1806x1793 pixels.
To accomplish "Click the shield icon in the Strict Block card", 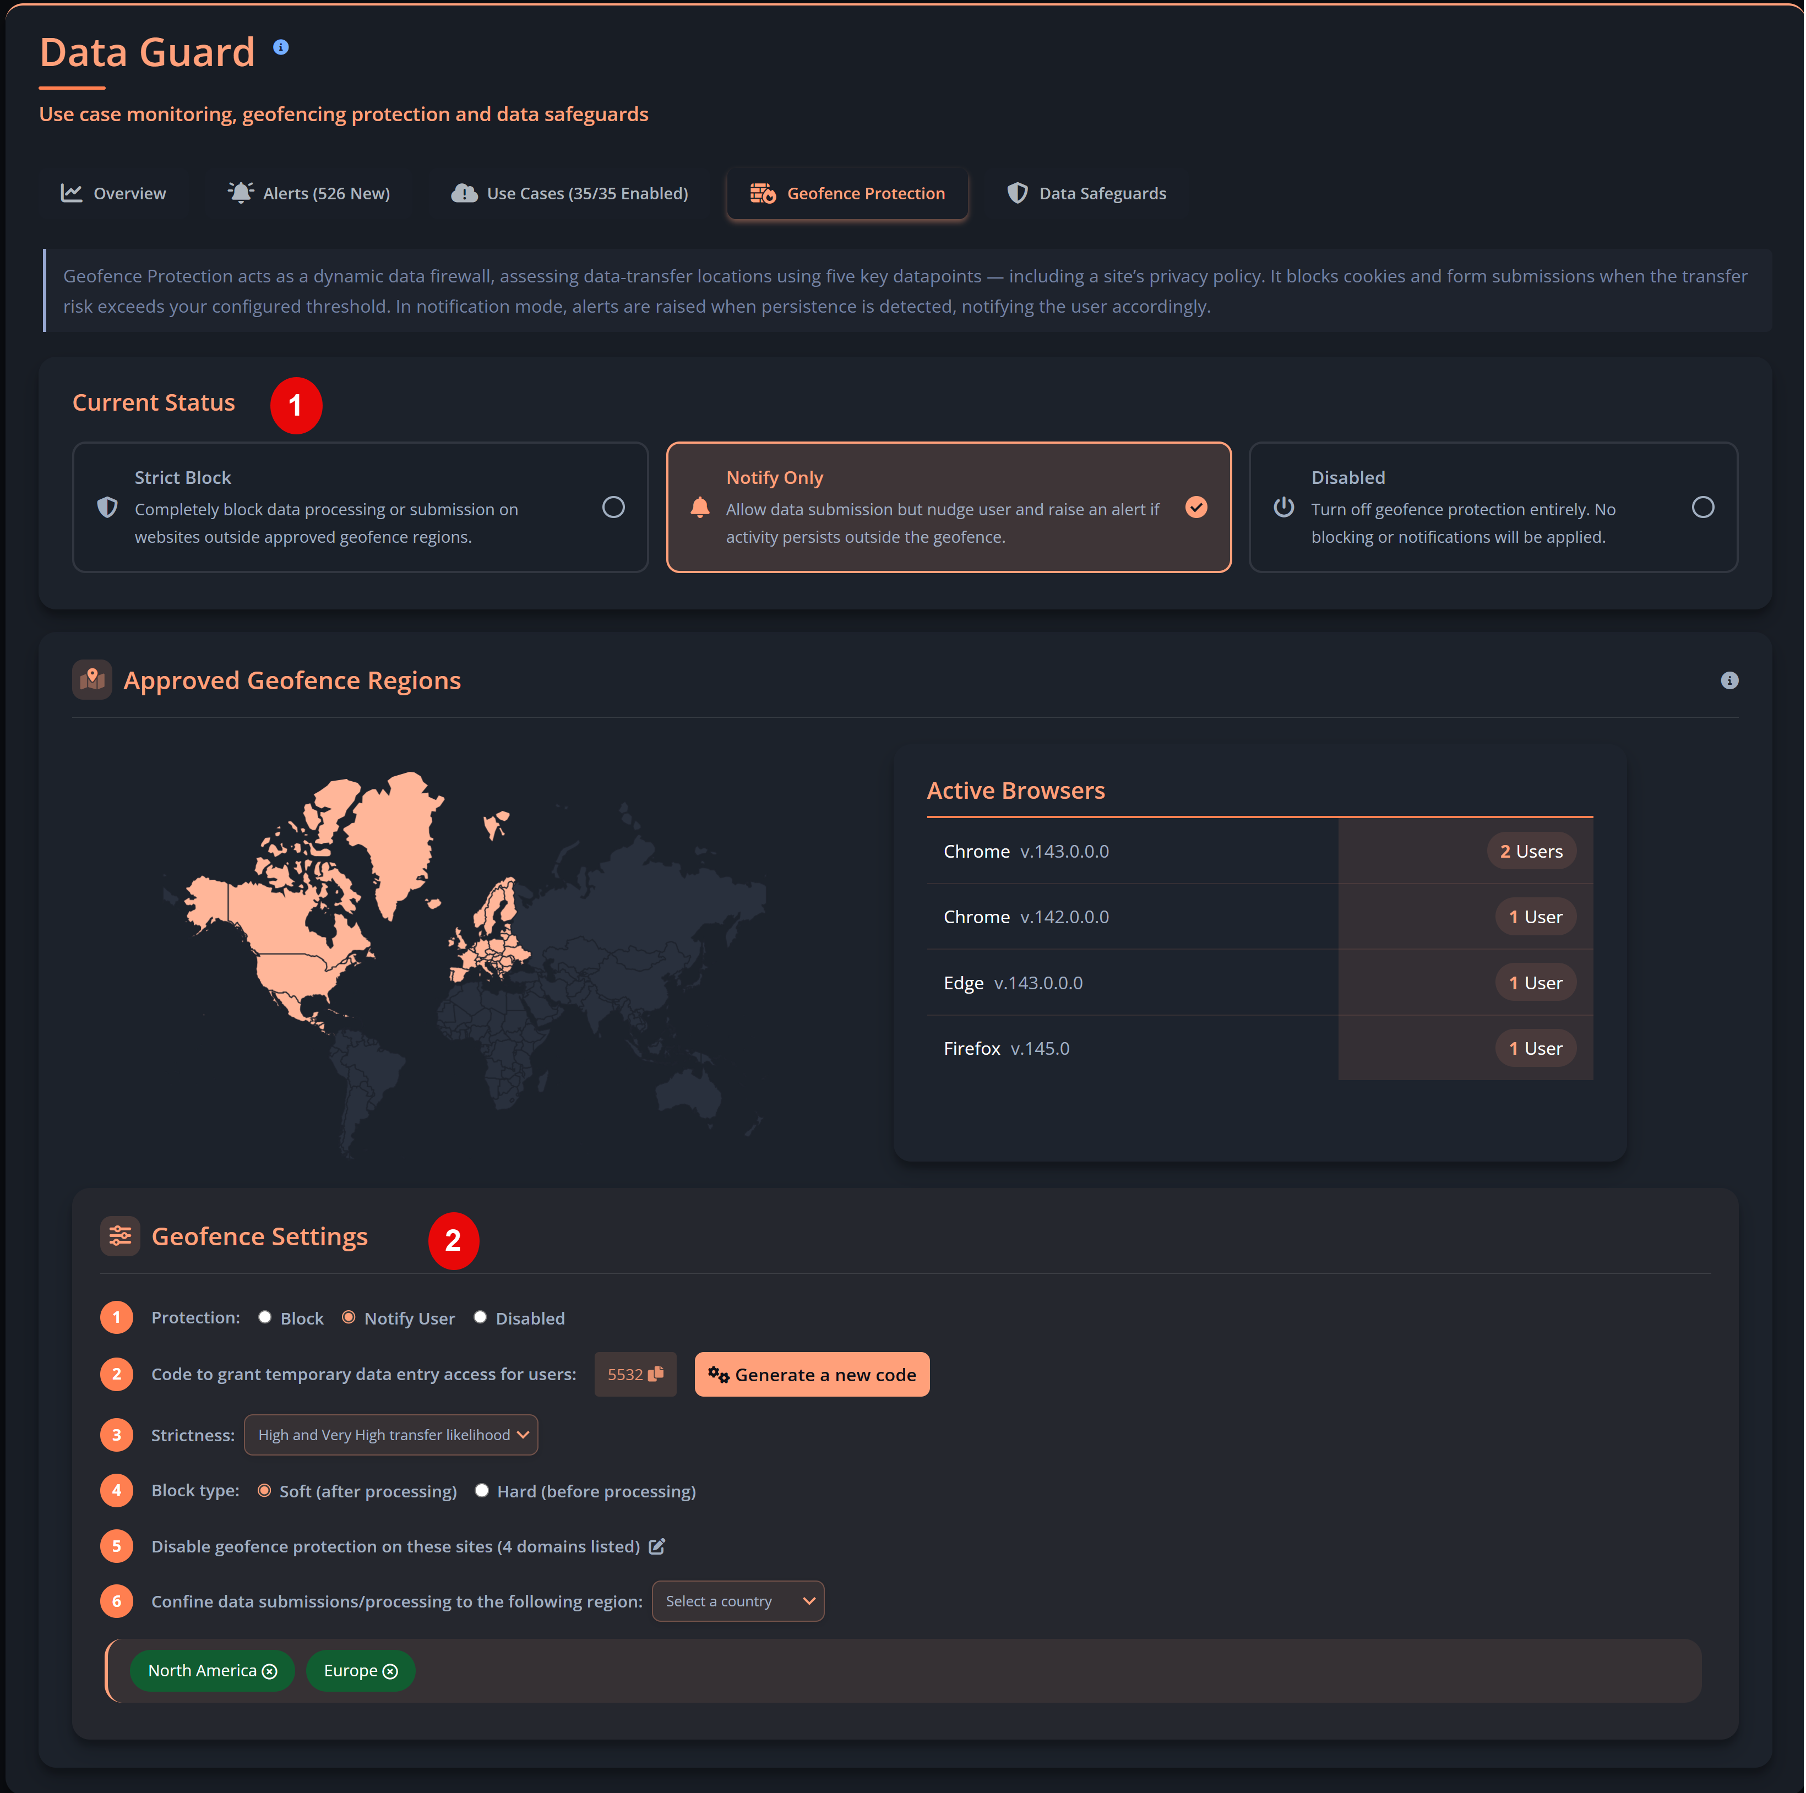I will point(107,508).
